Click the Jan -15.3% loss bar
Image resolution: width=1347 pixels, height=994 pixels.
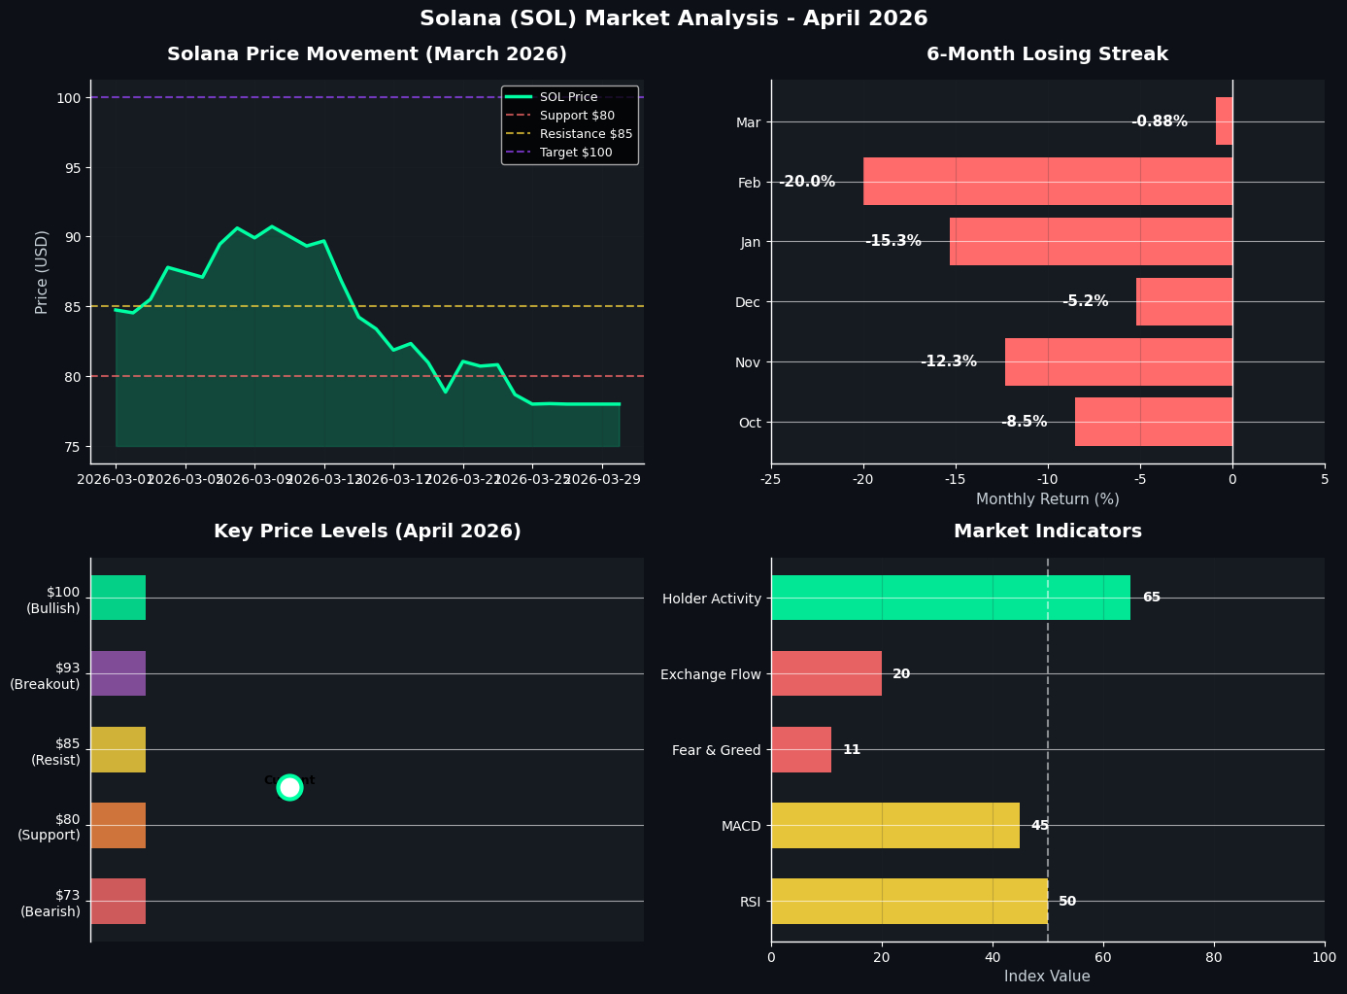pyautogui.click(x=1092, y=242)
